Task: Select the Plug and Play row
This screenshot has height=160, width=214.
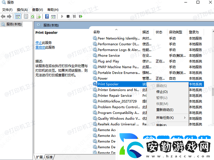Action: pyautogui.click(x=148, y=61)
